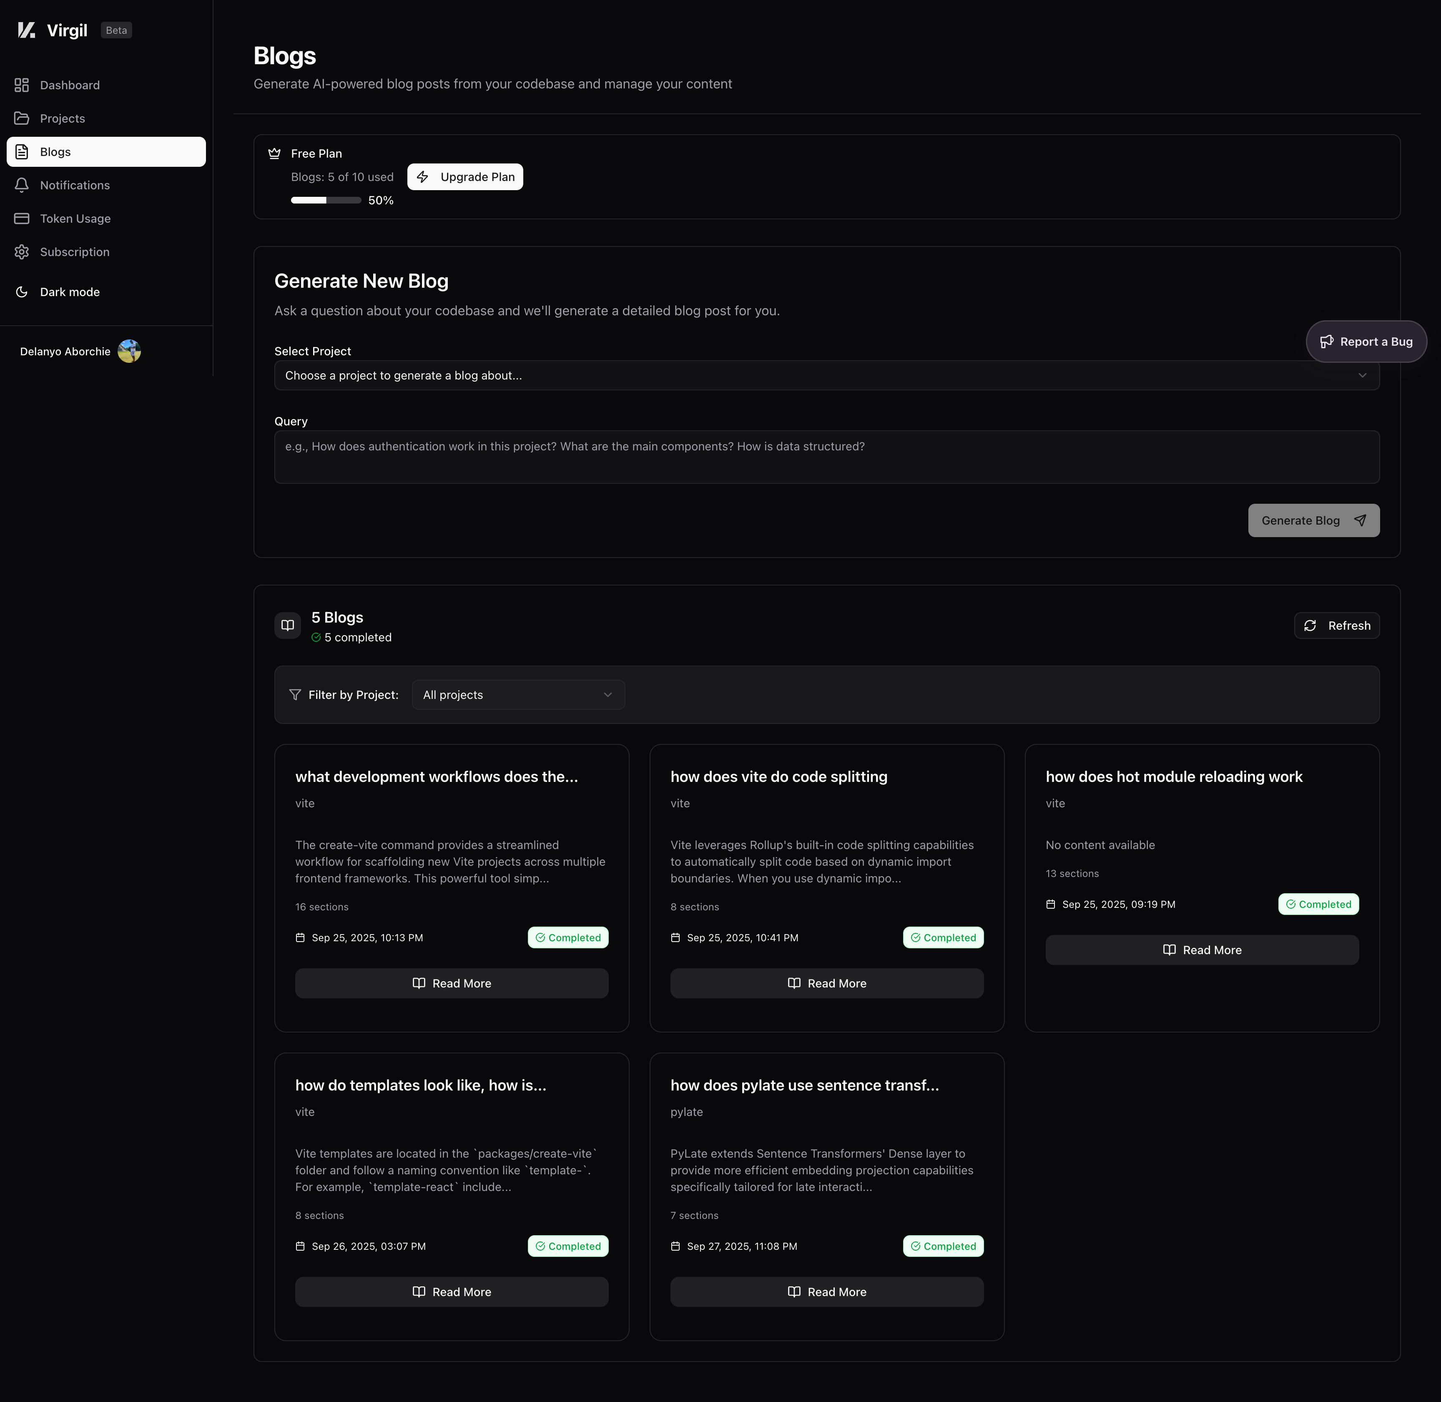Image resolution: width=1441 pixels, height=1402 pixels.
Task: Click the blog usage progress bar
Action: pyautogui.click(x=326, y=200)
